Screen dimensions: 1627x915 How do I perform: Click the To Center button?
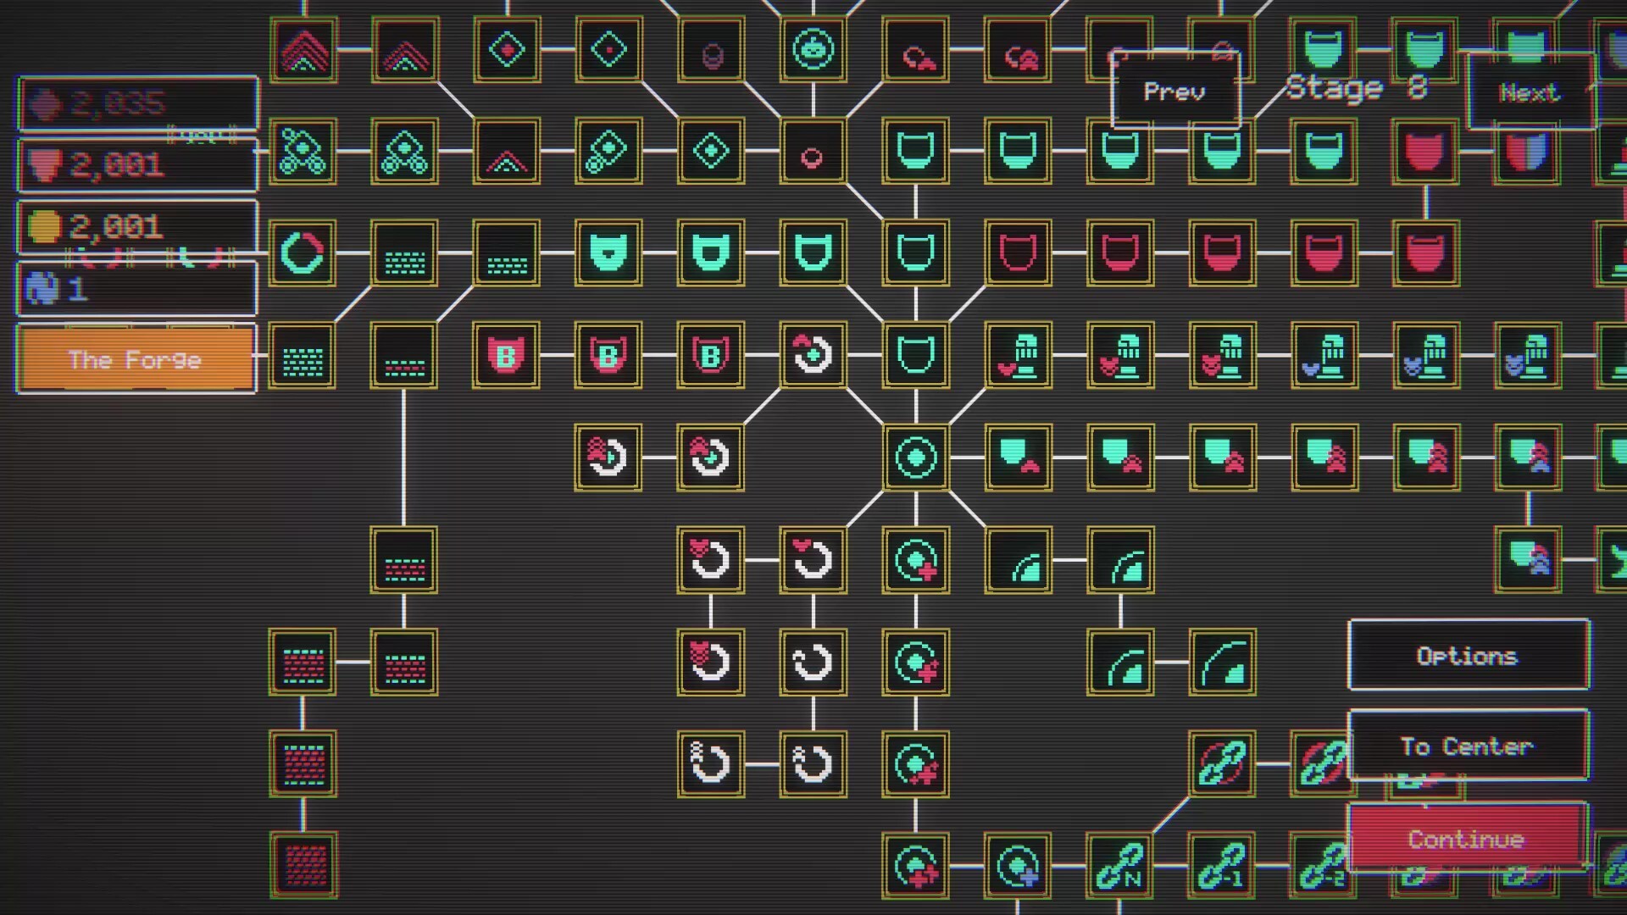coord(1468,746)
